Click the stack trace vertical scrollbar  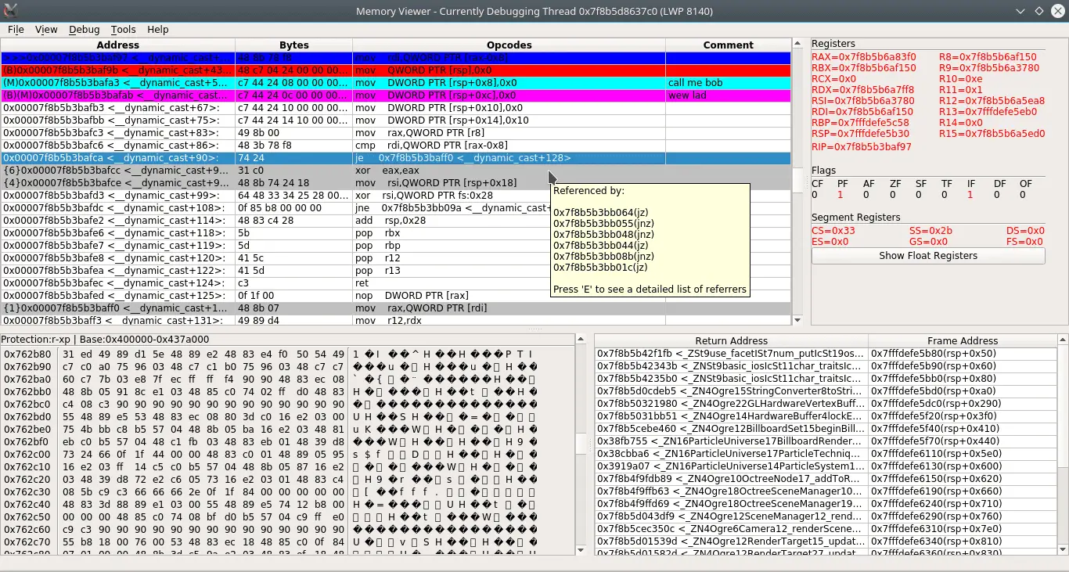(1062, 407)
